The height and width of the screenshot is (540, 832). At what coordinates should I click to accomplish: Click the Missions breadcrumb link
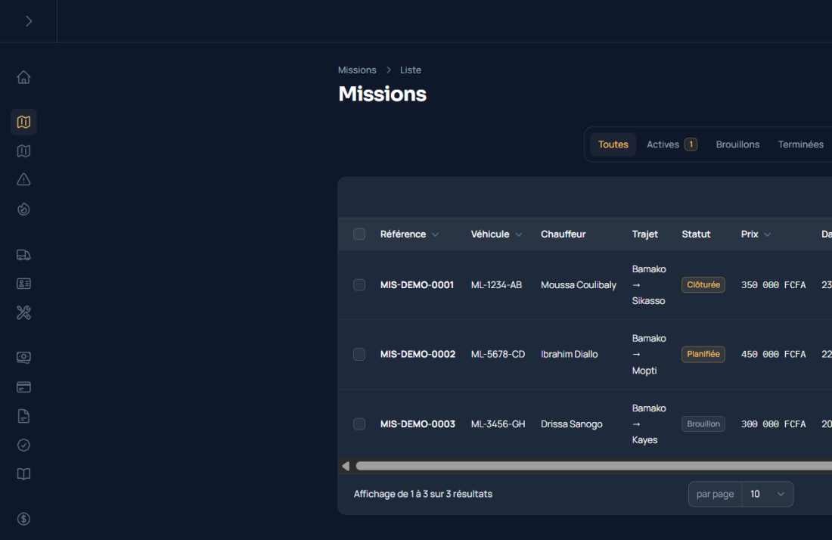click(x=357, y=70)
